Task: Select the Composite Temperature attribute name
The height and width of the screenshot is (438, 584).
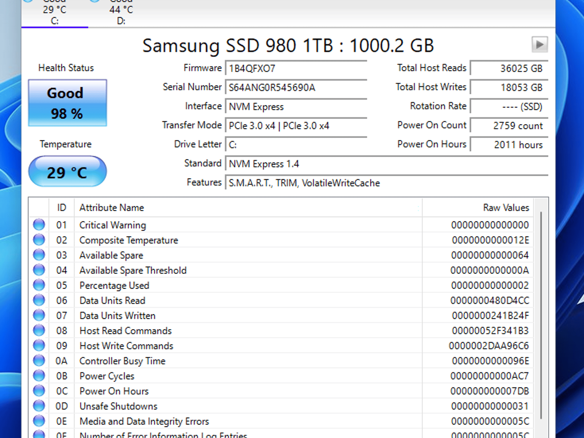Action: click(x=129, y=240)
